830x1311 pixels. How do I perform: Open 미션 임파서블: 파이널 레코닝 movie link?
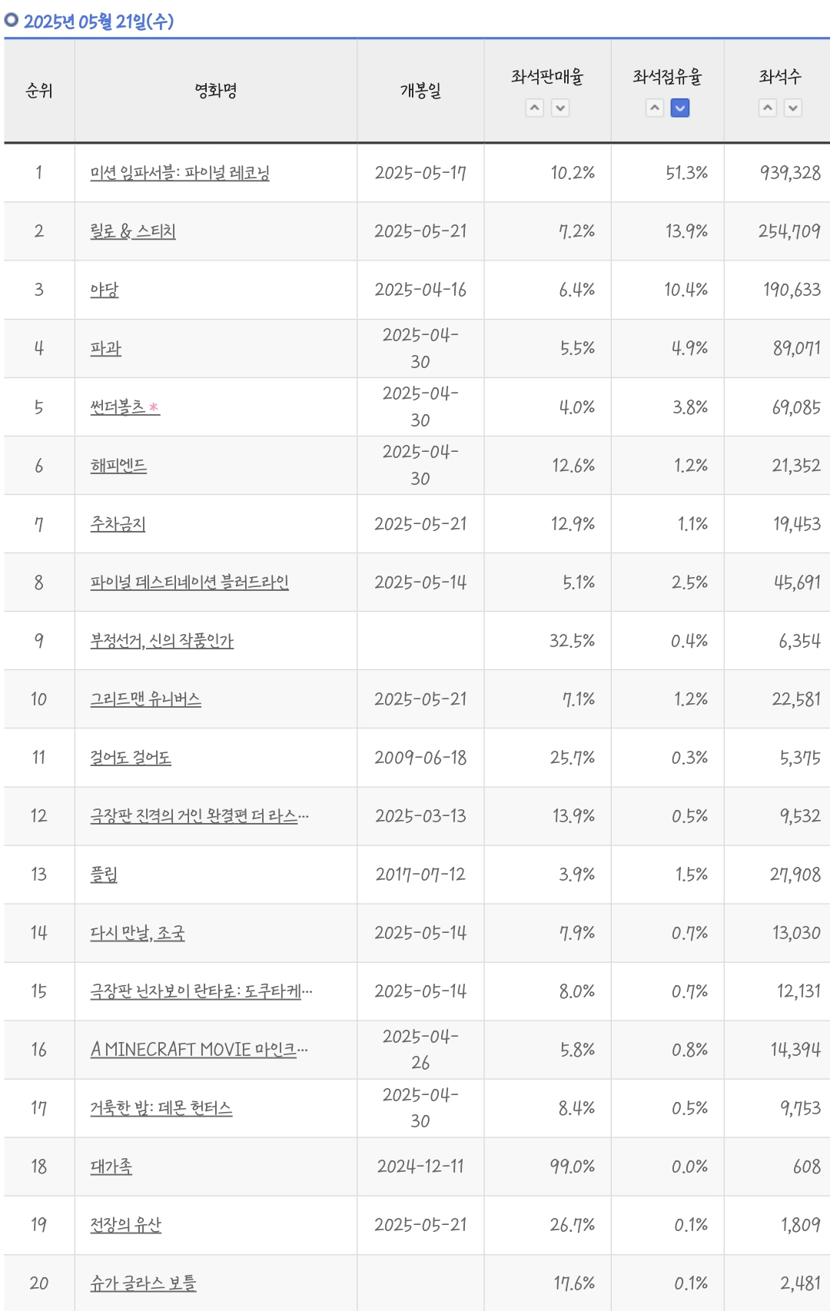pyautogui.click(x=180, y=173)
